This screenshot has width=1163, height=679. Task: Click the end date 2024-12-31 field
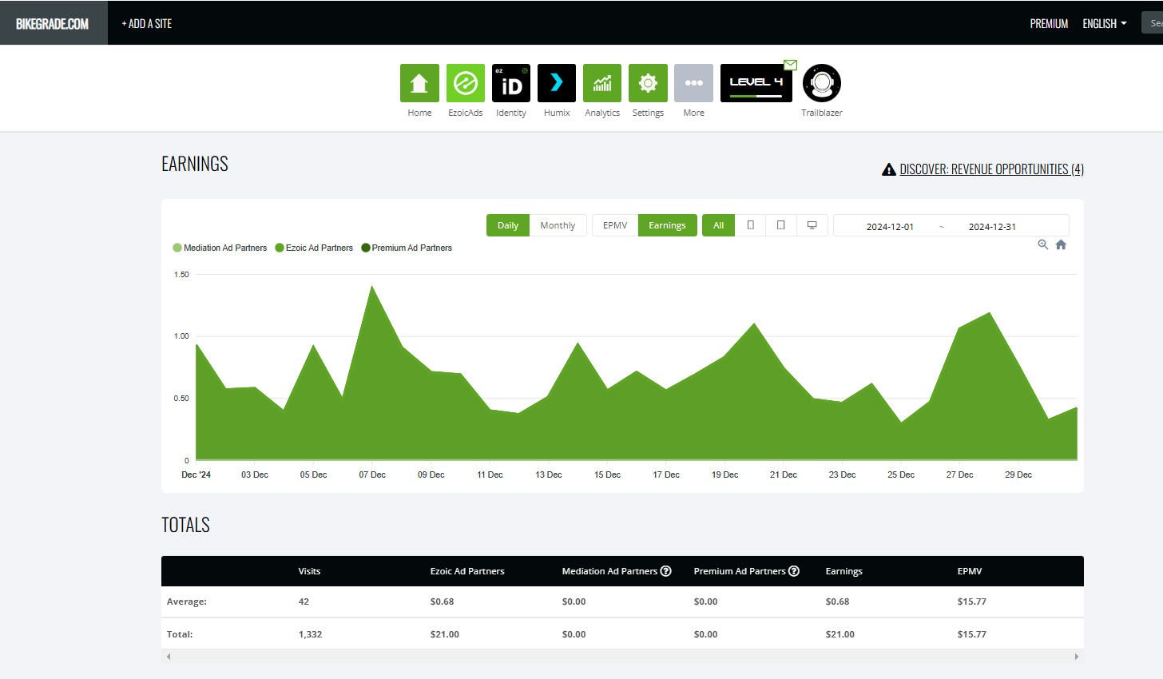point(992,227)
